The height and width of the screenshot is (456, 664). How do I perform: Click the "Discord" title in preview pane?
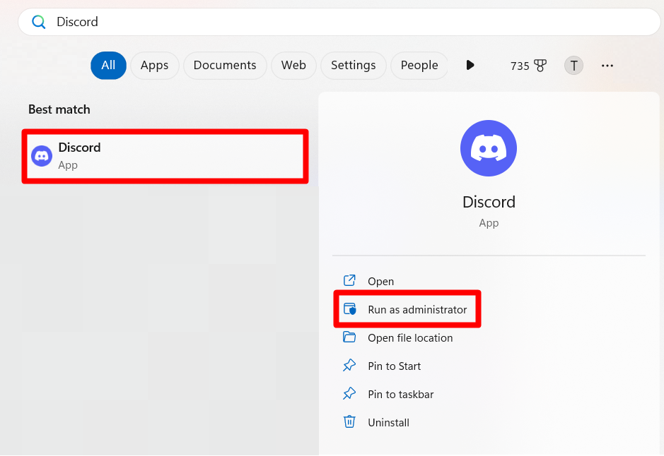489,202
